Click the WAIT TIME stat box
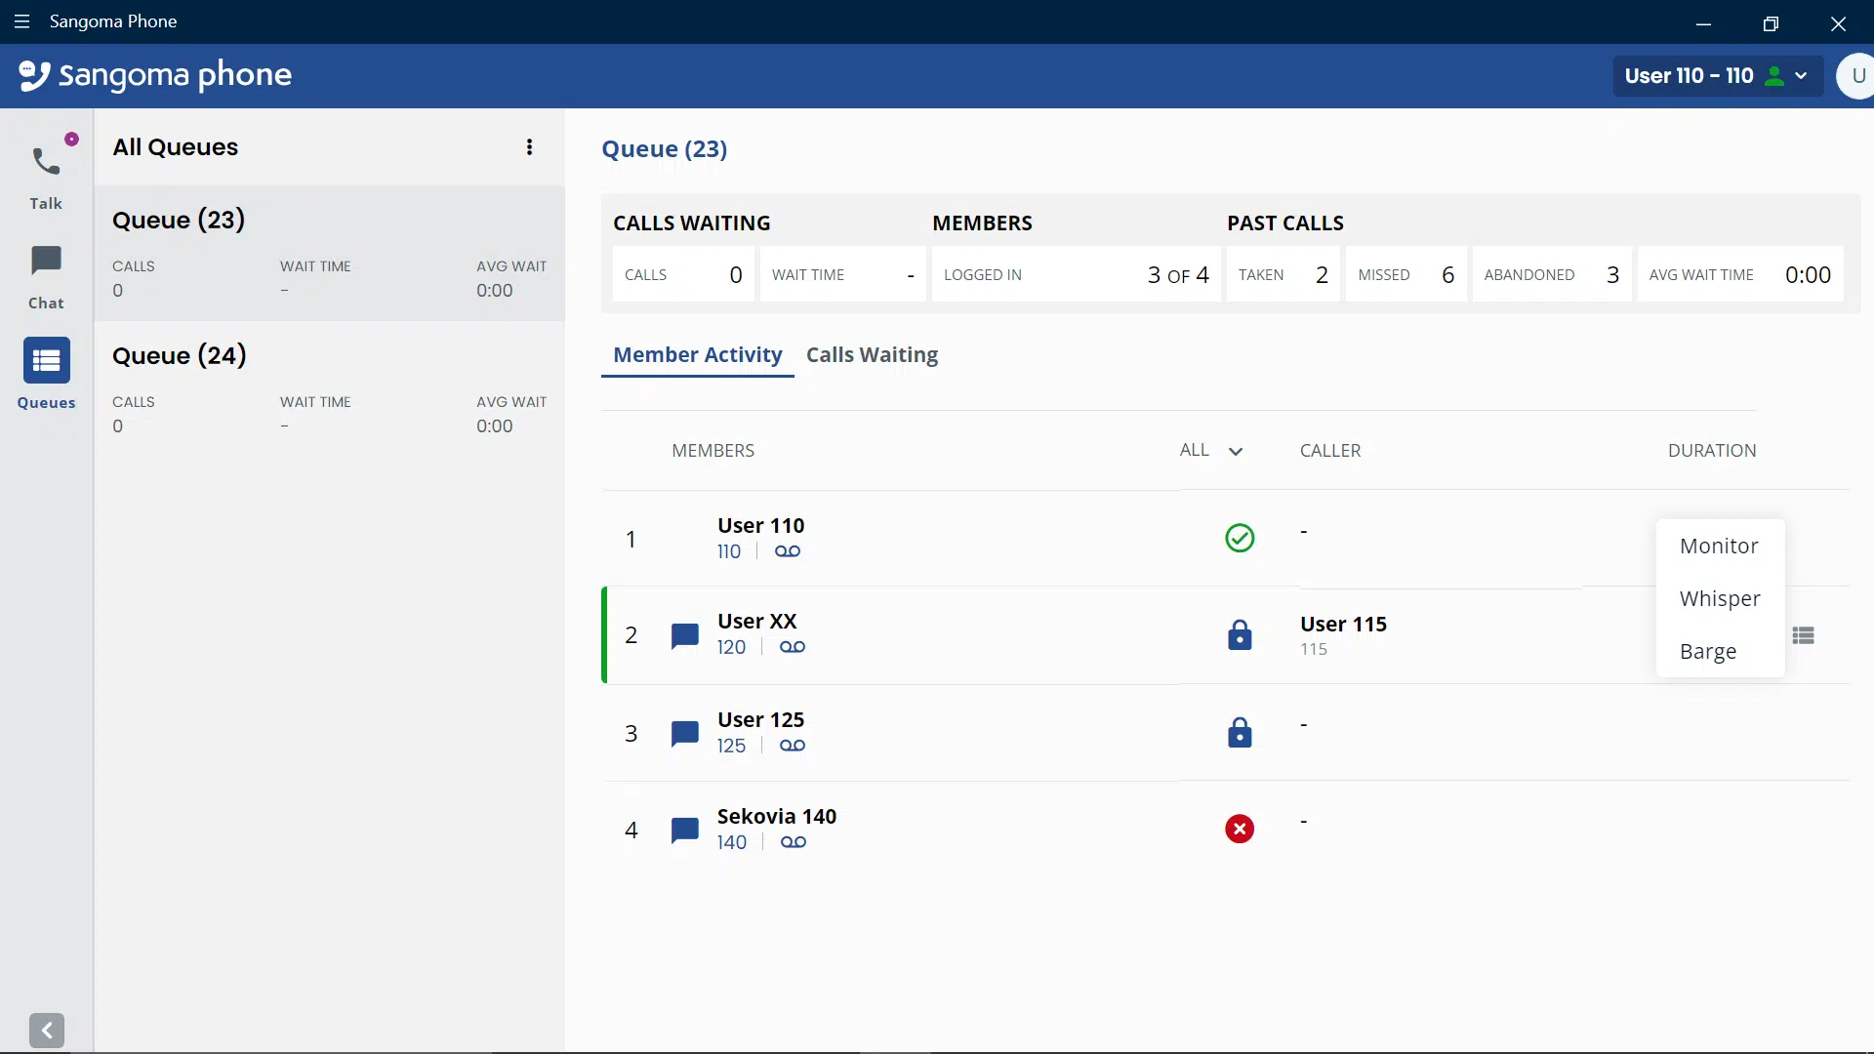Viewport: 1874px width, 1054px height. coord(842,274)
